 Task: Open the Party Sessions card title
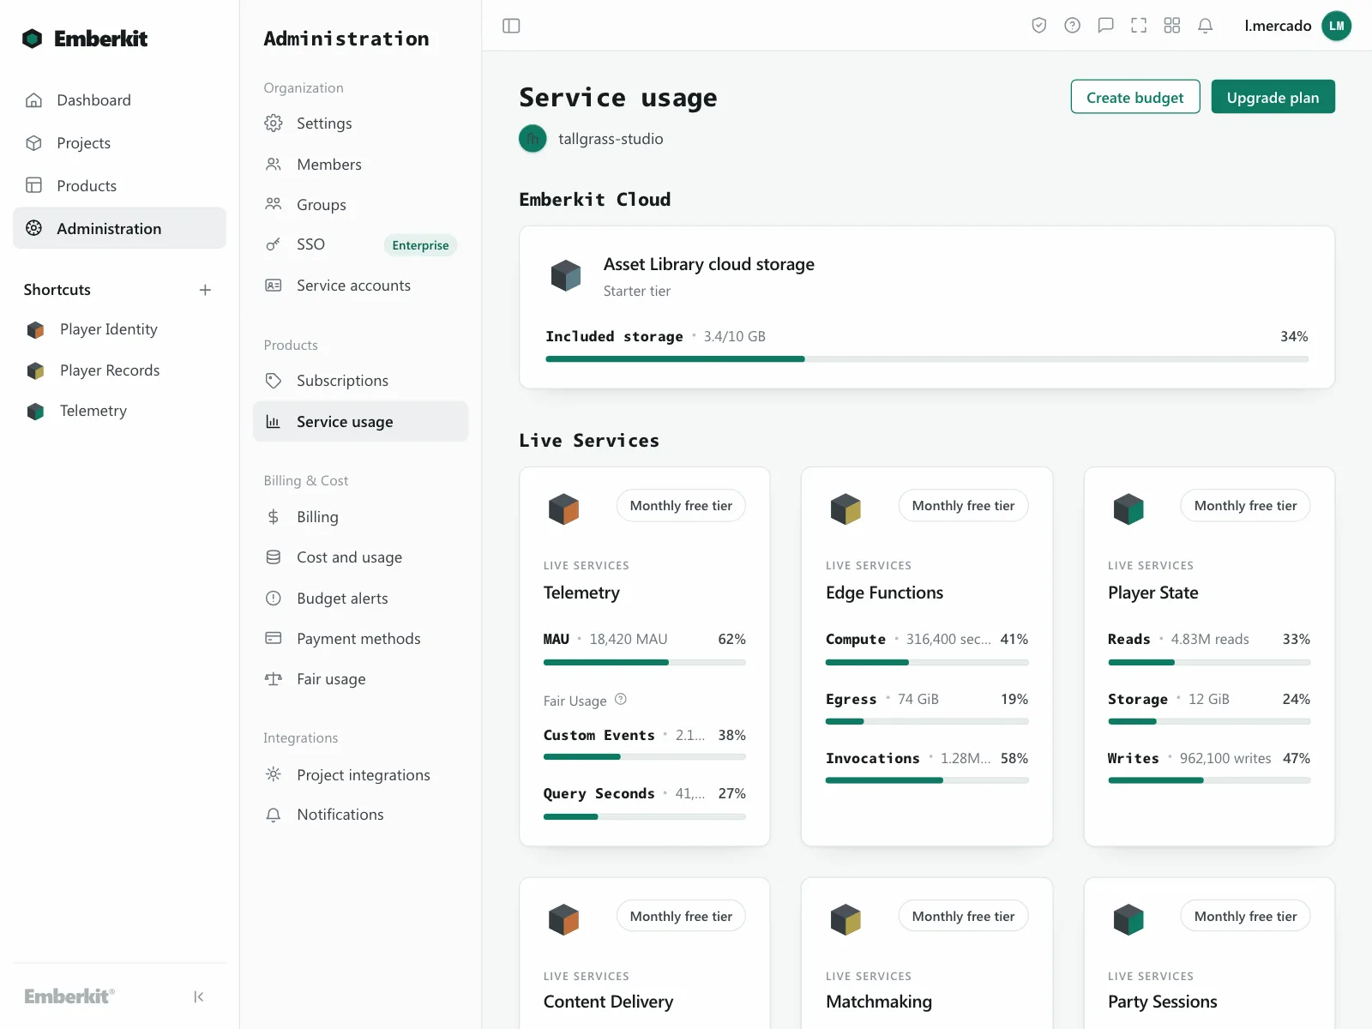point(1162,1002)
